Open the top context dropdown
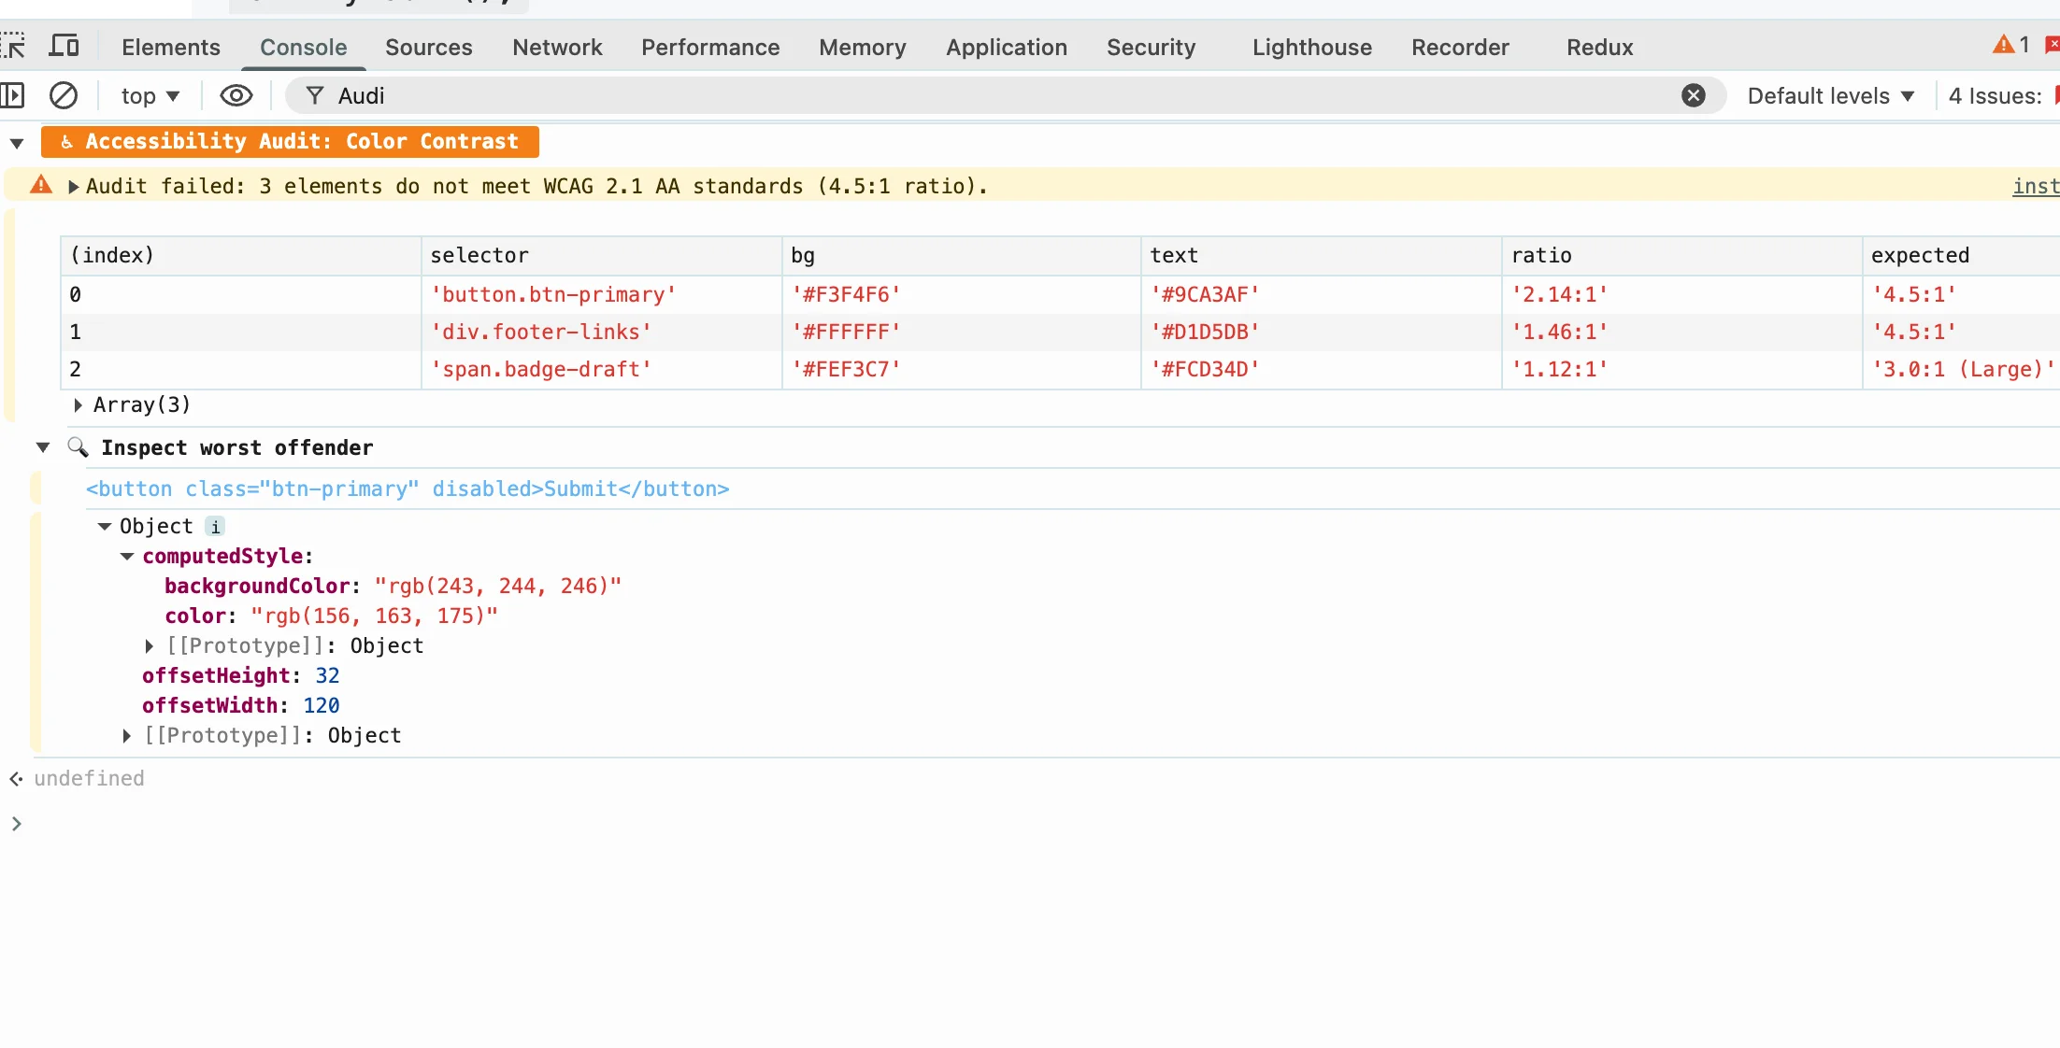2060x1048 pixels. coord(150,95)
